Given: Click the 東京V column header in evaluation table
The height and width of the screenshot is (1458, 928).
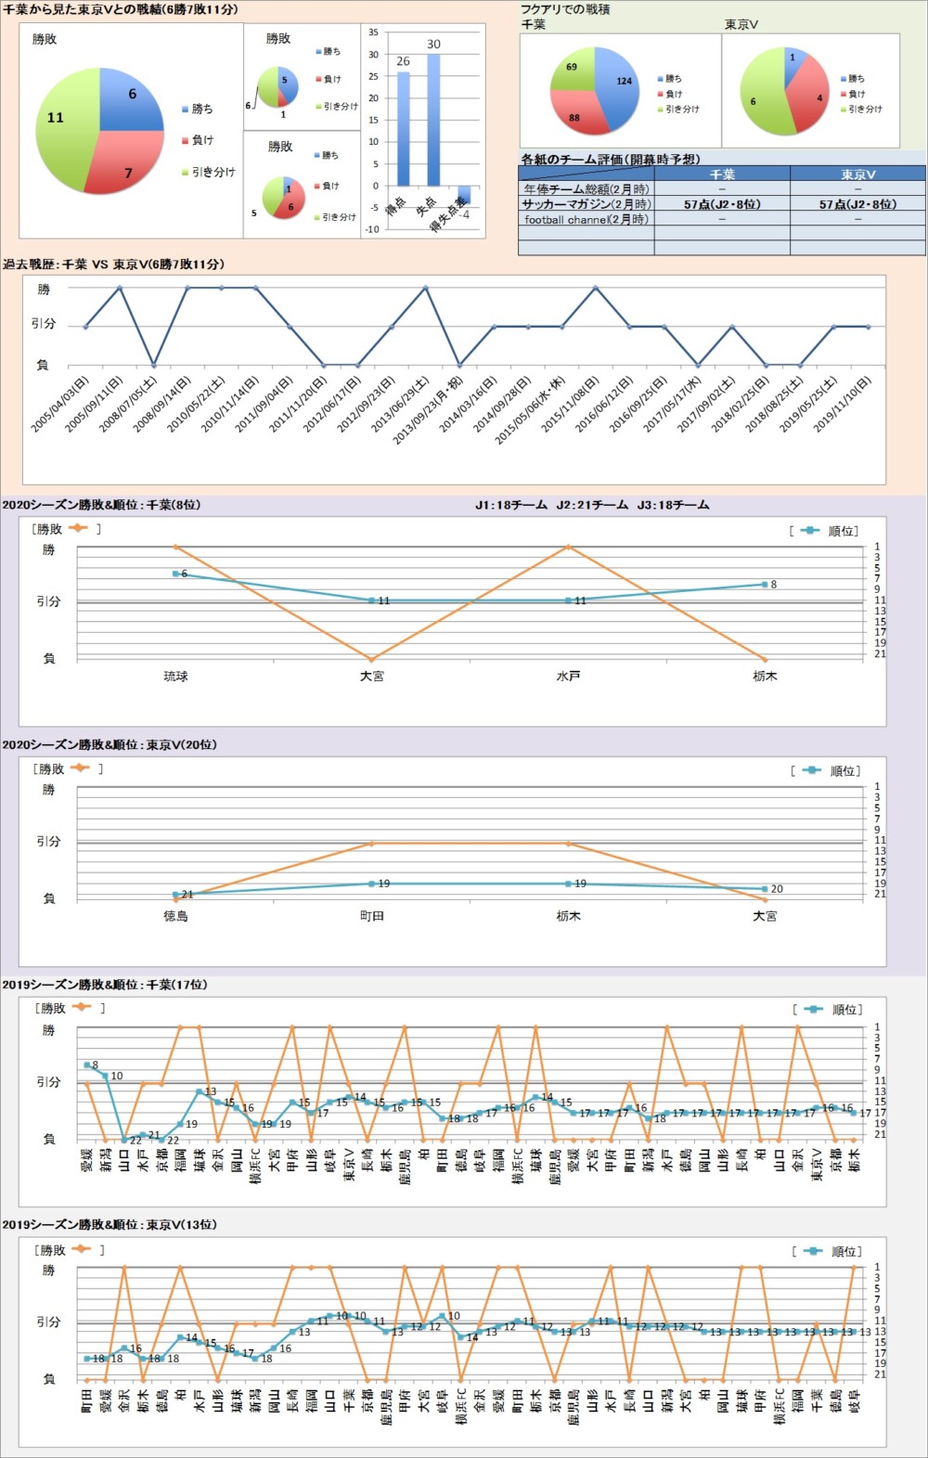Looking at the screenshot, I should coord(857,174).
